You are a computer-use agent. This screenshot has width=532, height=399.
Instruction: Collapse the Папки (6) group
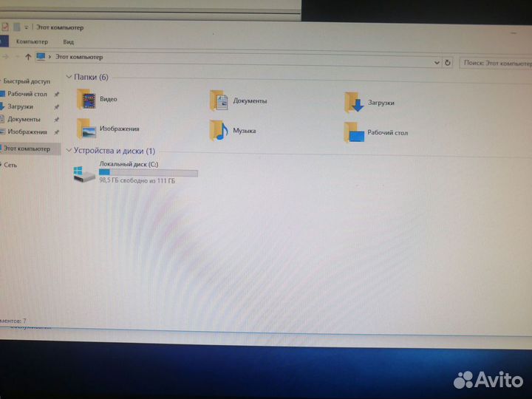pyautogui.click(x=69, y=77)
